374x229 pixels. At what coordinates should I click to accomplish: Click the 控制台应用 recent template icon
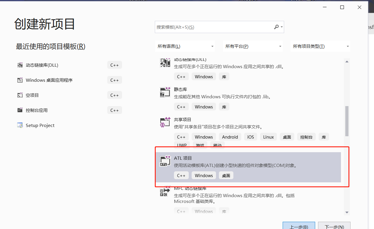click(x=20, y=110)
